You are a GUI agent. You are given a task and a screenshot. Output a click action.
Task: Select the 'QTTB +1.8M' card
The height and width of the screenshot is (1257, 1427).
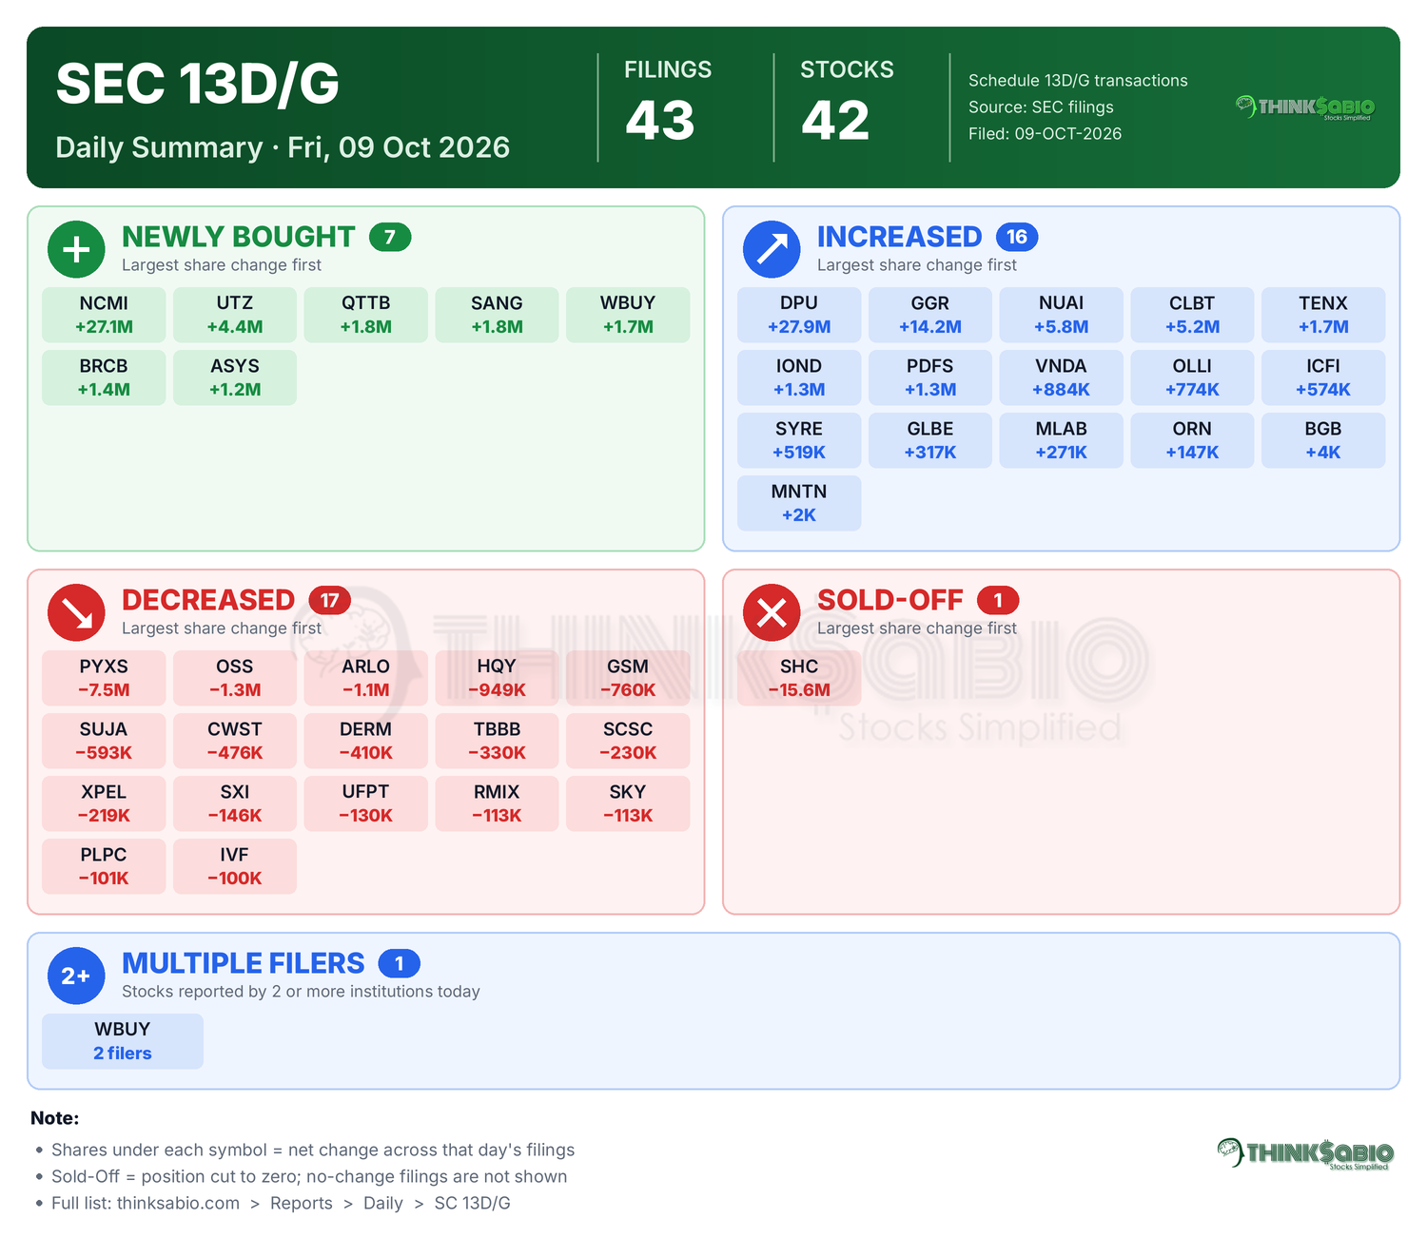coord(366,315)
